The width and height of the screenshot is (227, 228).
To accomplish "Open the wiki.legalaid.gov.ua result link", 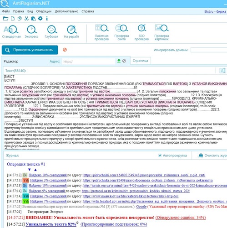I will point(155,202).
